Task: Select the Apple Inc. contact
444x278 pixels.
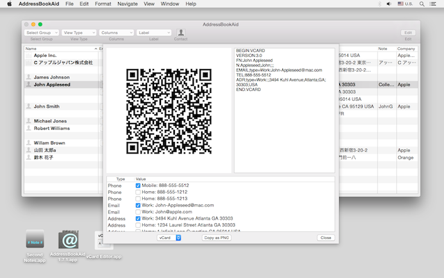Action: (x=45, y=56)
